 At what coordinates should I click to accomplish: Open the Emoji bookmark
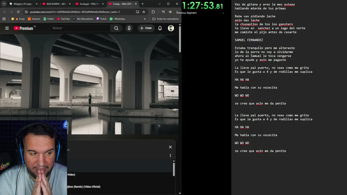(18, 19)
